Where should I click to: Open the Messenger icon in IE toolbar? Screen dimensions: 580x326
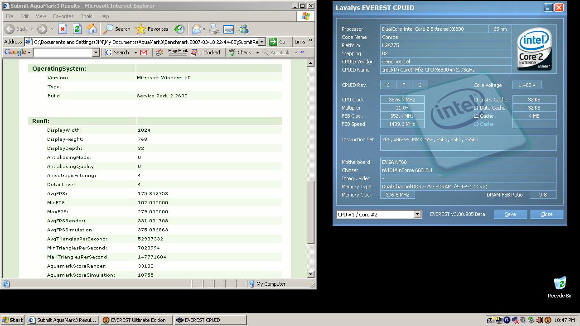click(x=243, y=29)
